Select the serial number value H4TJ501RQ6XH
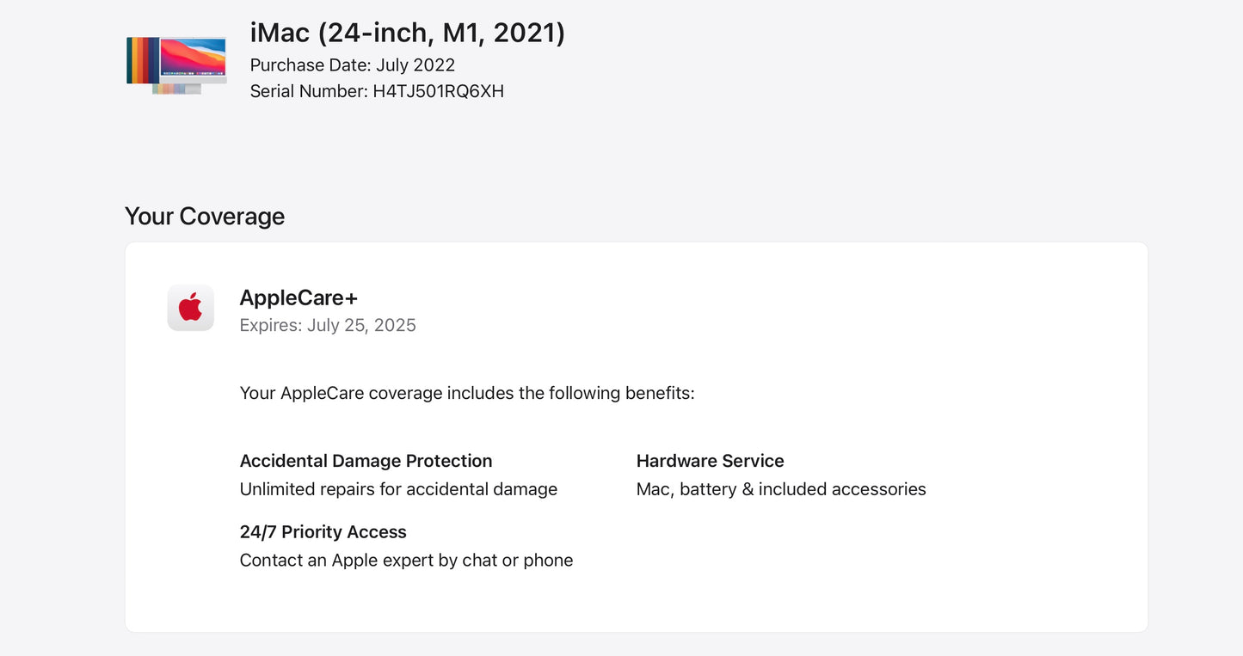 click(438, 91)
